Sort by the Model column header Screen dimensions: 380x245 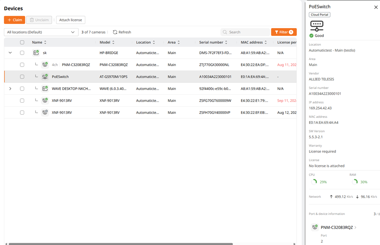pyautogui.click(x=107, y=42)
